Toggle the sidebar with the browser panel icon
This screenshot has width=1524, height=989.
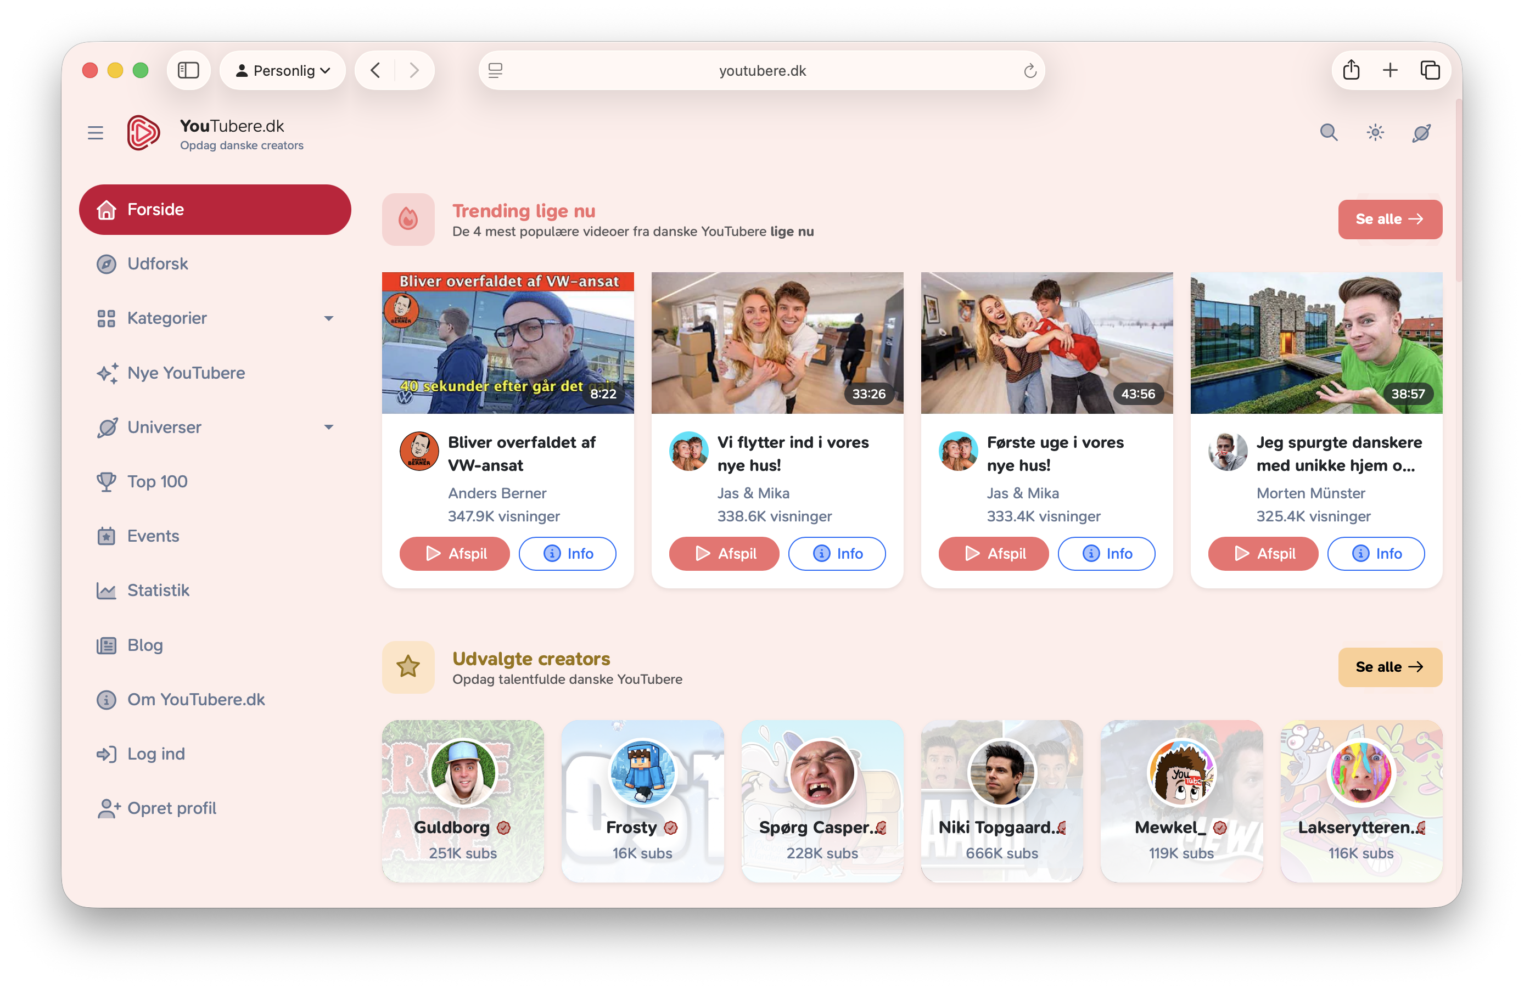point(188,70)
